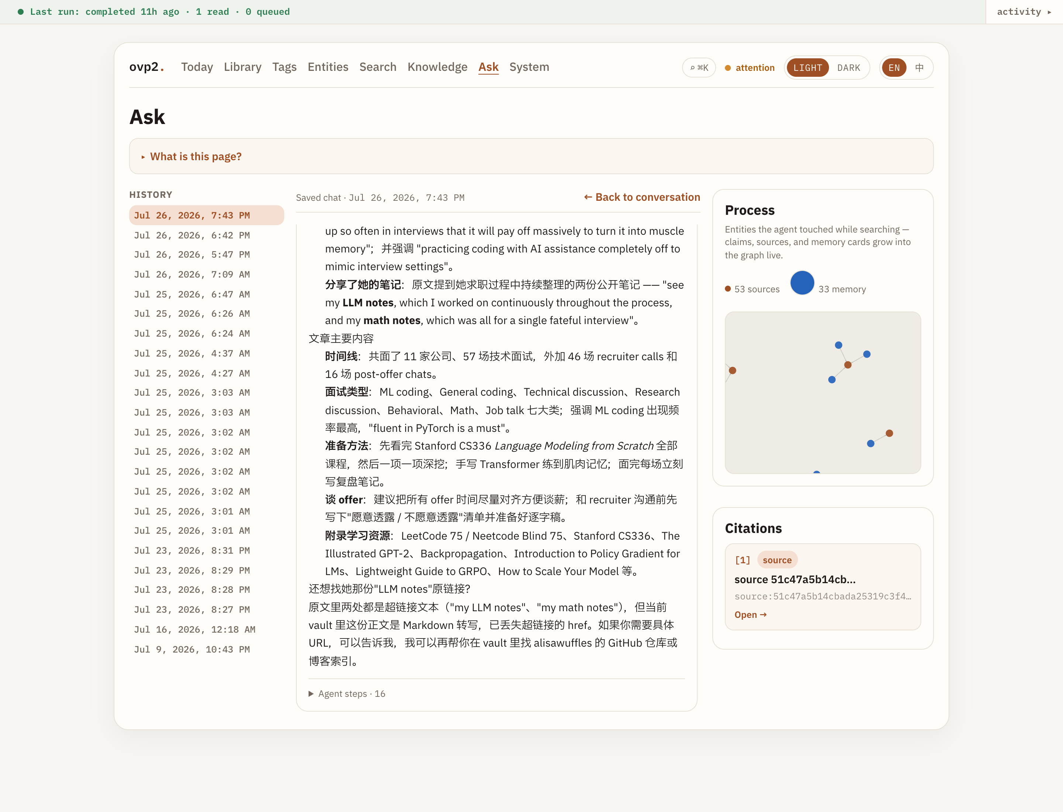Select history Jul 26, 2026, 7:43 PM
Viewport: 1063px width, 812px height.
206,215
